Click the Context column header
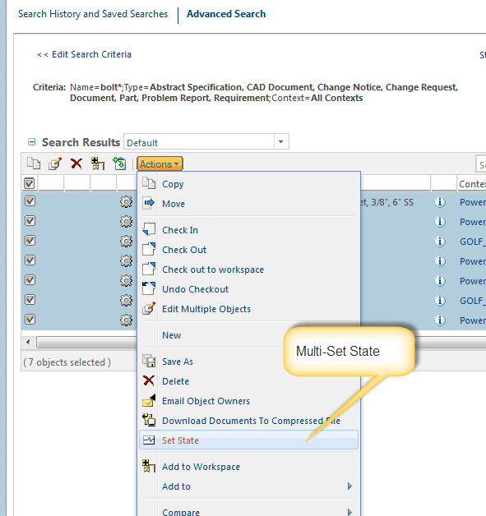The width and height of the screenshot is (486, 516). (473, 184)
